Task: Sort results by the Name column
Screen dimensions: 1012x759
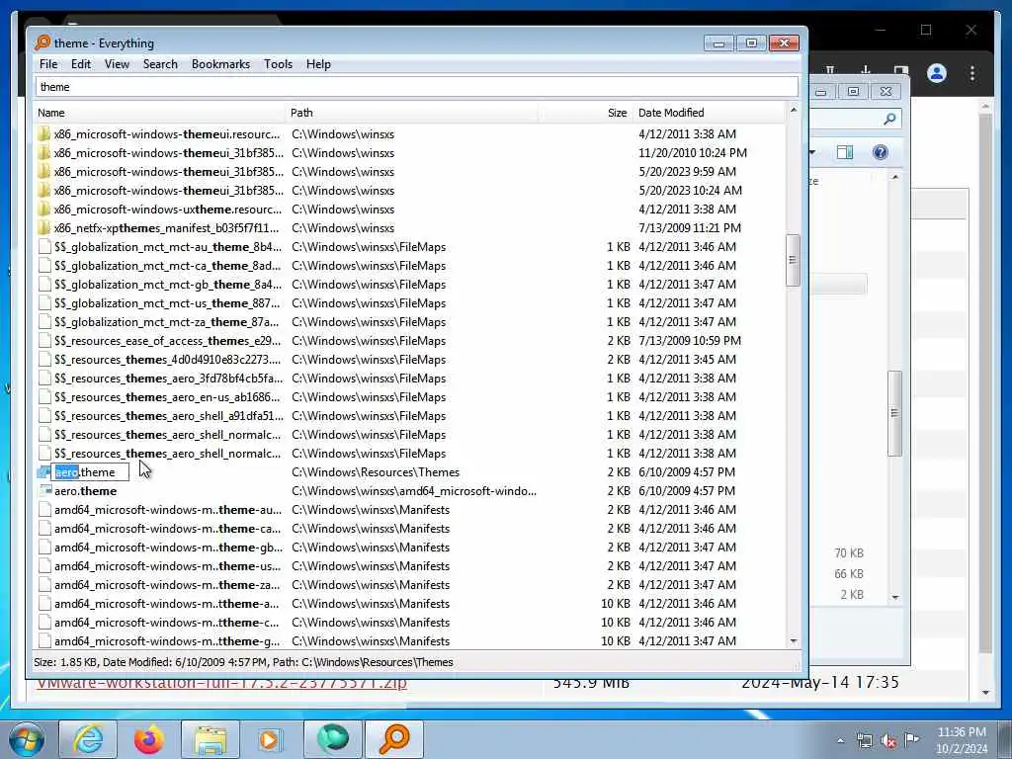Action: click(x=159, y=113)
